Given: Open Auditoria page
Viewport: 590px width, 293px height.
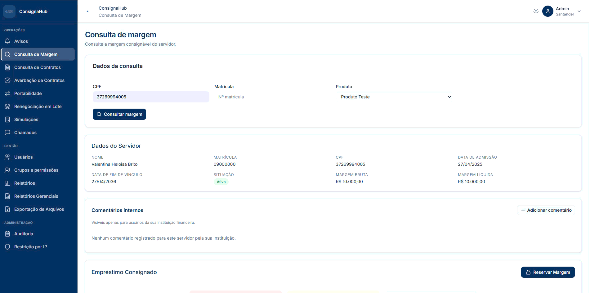Looking at the screenshot, I should 38,234.
